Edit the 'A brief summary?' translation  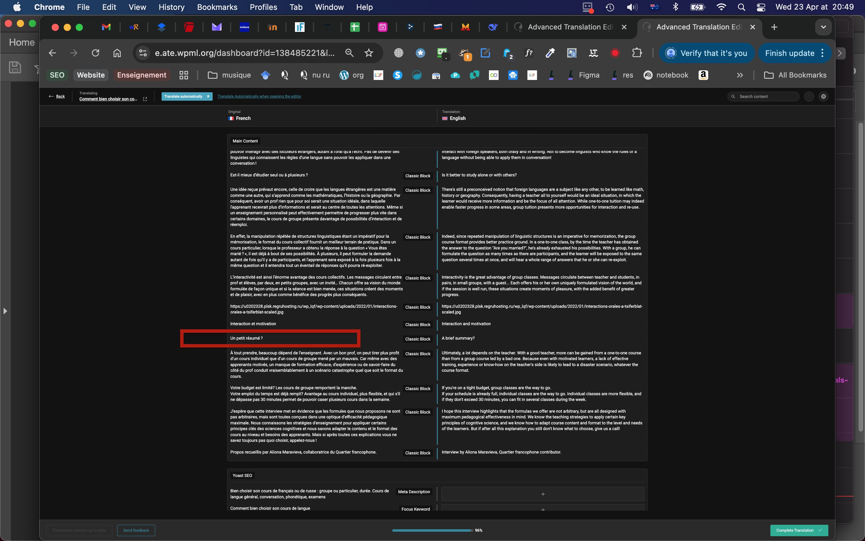[x=458, y=338]
